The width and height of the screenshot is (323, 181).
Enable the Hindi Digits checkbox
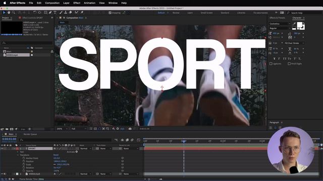tap(289, 64)
